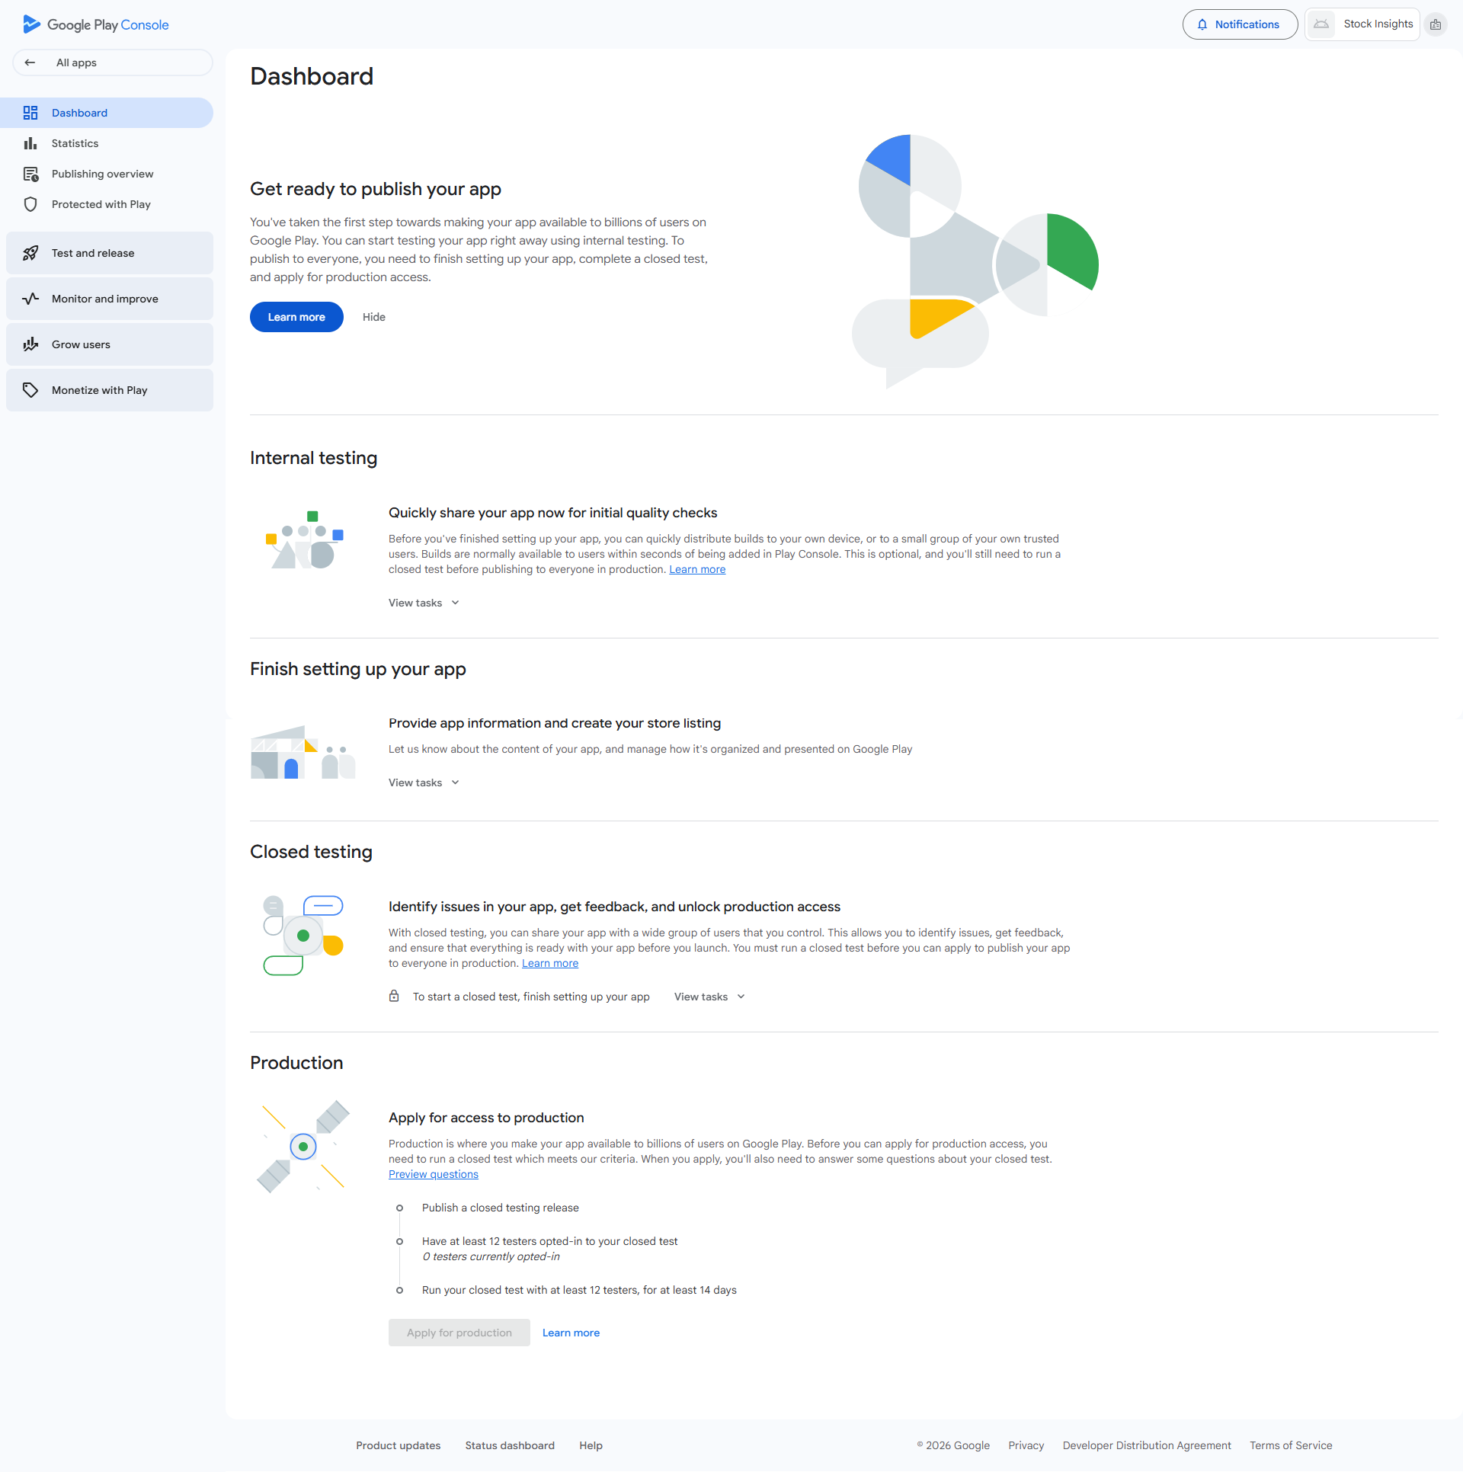Open Product updates in footer

click(399, 1445)
